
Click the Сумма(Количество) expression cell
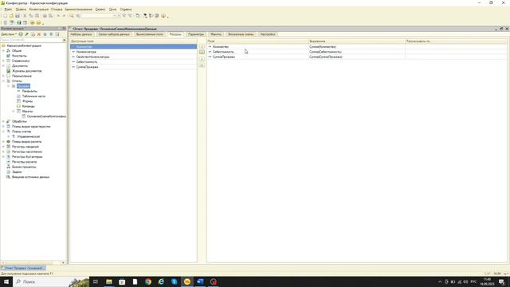[x=356, y=46]
